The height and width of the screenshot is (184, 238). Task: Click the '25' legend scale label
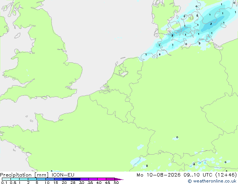click(73, 182)
